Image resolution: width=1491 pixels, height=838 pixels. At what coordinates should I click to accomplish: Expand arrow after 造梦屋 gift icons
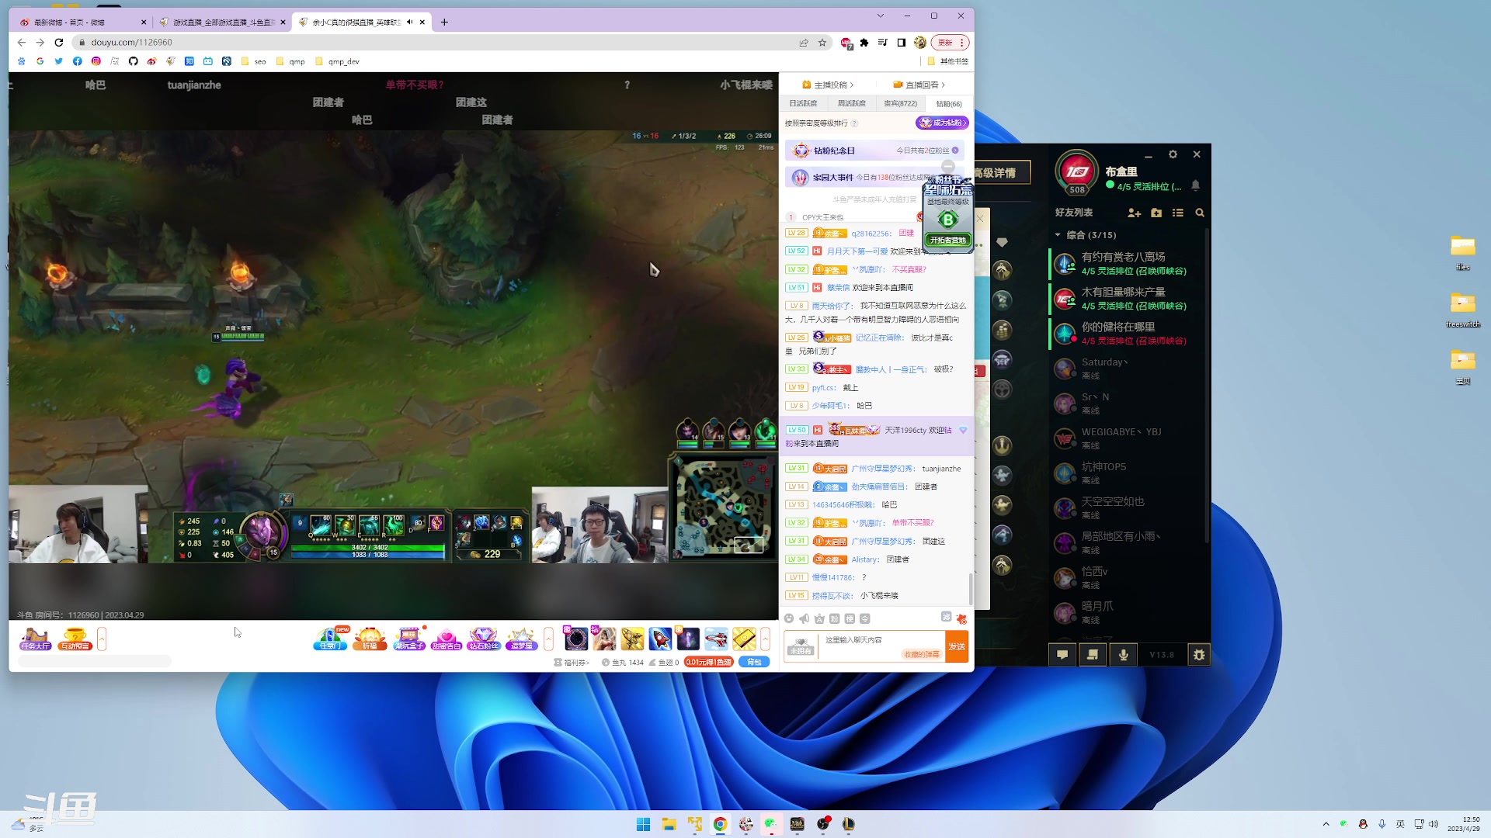[548, 639]
